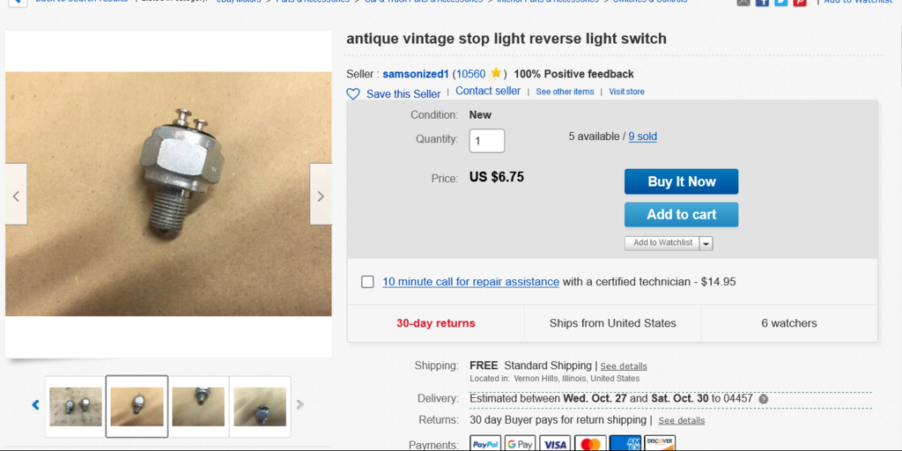Screen dimensions: 902x451
Task: Go to next product image arrow
Action: [x=321, y=195]
